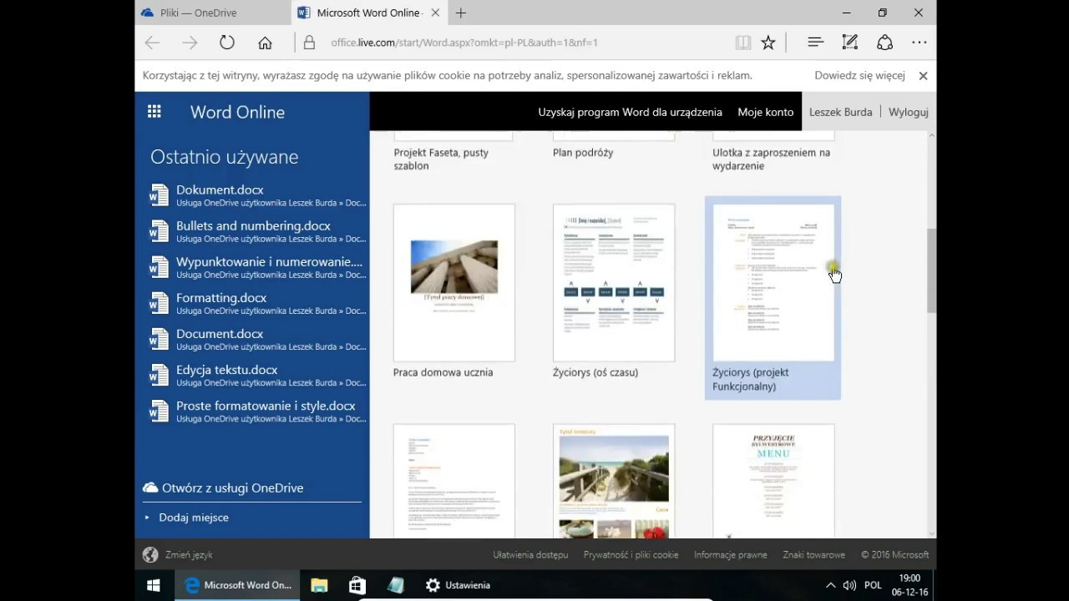Go back with the browser back arrow
The height and width of the screenshot is (601, 1069).
click(x=152, y=43)
